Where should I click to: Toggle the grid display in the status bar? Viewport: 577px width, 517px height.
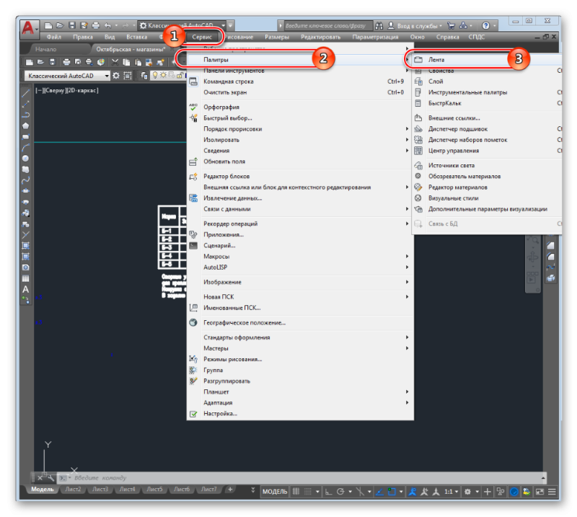click(296, 492)
